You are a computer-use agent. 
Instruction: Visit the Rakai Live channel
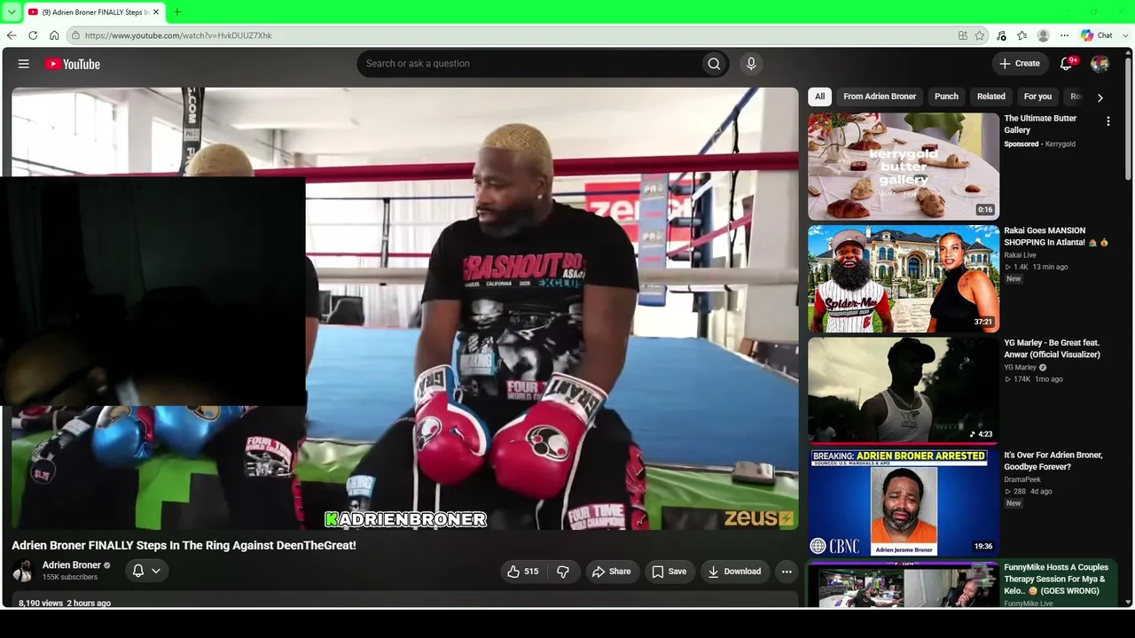point(1020,255)
